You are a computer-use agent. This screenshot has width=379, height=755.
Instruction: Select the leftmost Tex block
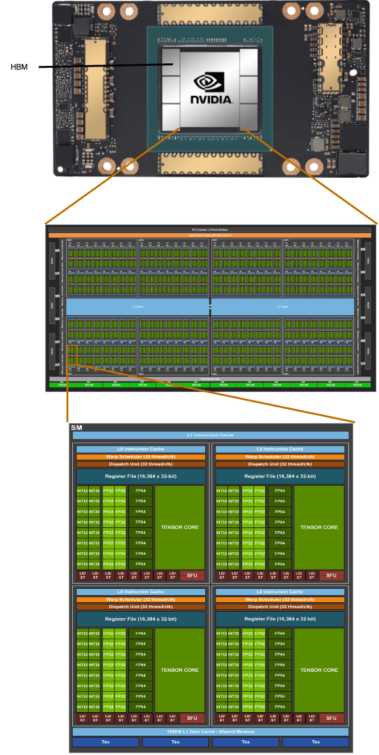click(x=105, y=742)
